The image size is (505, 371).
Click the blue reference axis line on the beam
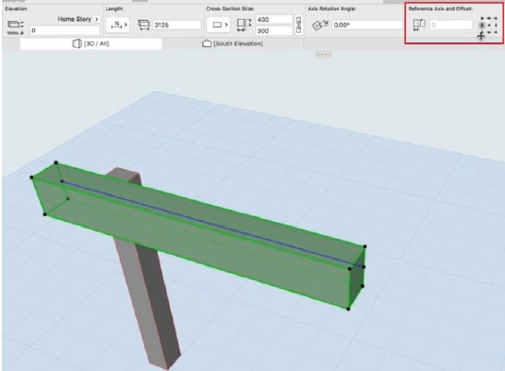[212, 224]
